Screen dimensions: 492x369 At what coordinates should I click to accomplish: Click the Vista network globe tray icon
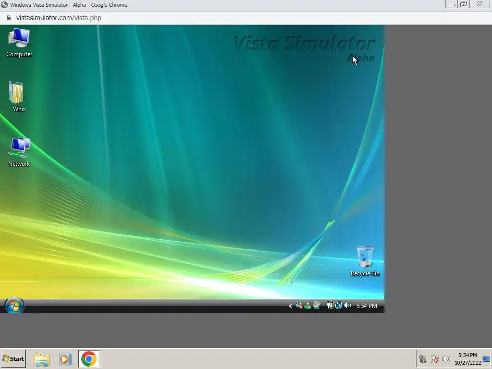(x=339, y=305)
